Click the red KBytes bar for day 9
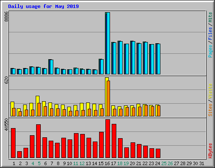The height and width of the screenshot is (168, 215). click(63, 148)
